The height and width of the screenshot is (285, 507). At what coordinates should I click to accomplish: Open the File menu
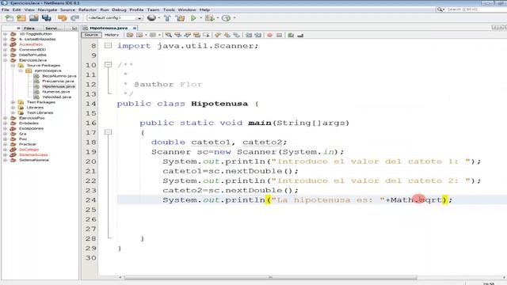pos(6,9)
